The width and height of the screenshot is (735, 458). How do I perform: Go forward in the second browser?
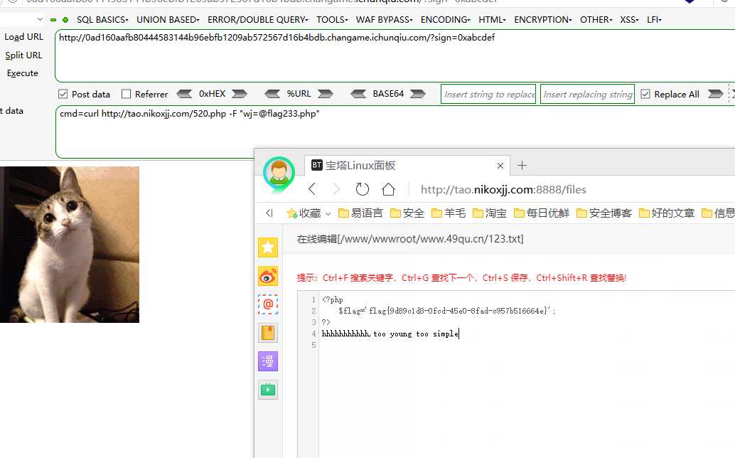(336, 189)
